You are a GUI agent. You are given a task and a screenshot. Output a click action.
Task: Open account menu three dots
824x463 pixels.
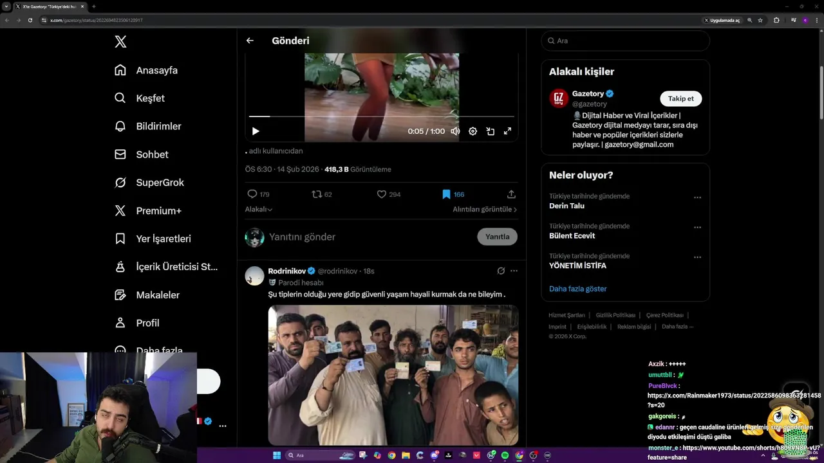tap(223, 426)
